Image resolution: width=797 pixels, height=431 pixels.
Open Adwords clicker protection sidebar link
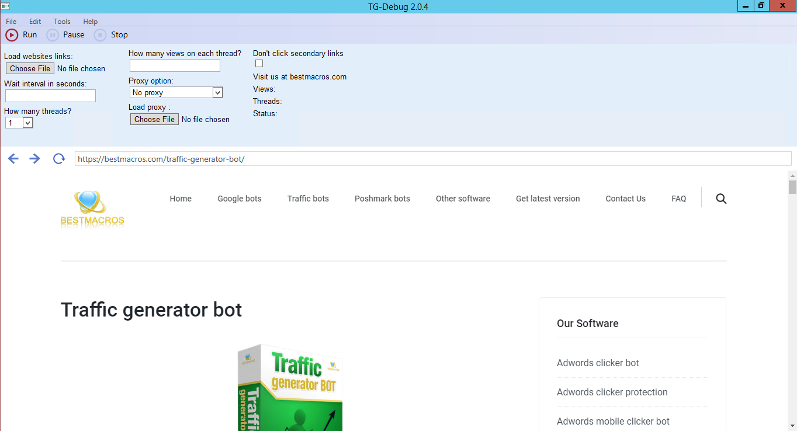pos(612,392)
